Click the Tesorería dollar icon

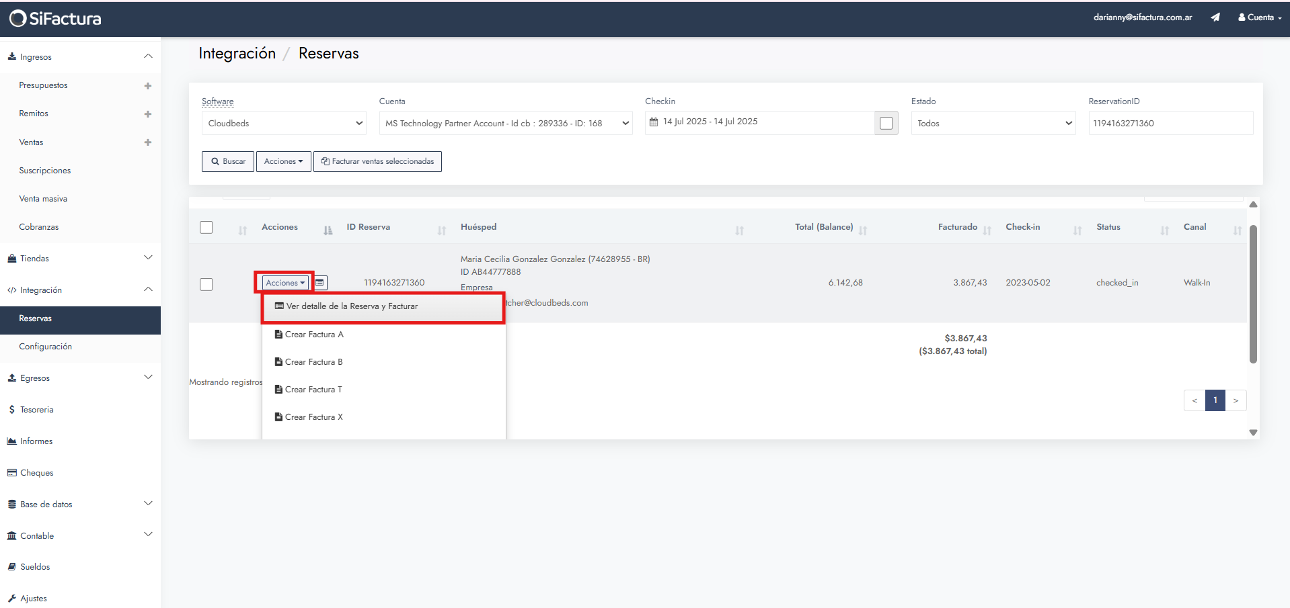tap(12, 410)
